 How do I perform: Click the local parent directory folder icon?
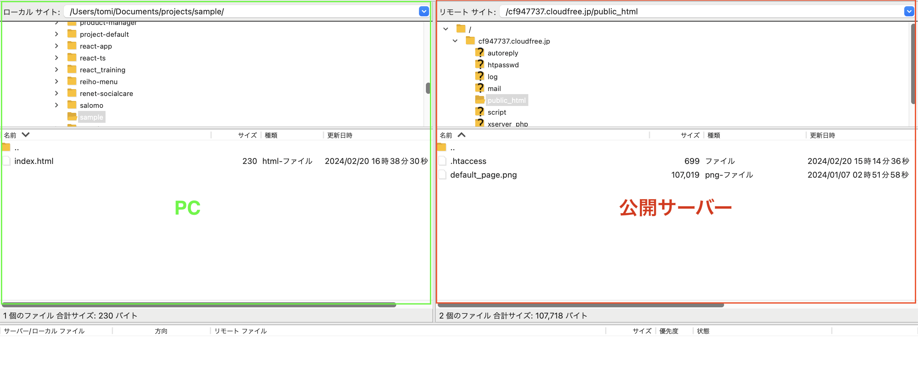click(6, 147)
